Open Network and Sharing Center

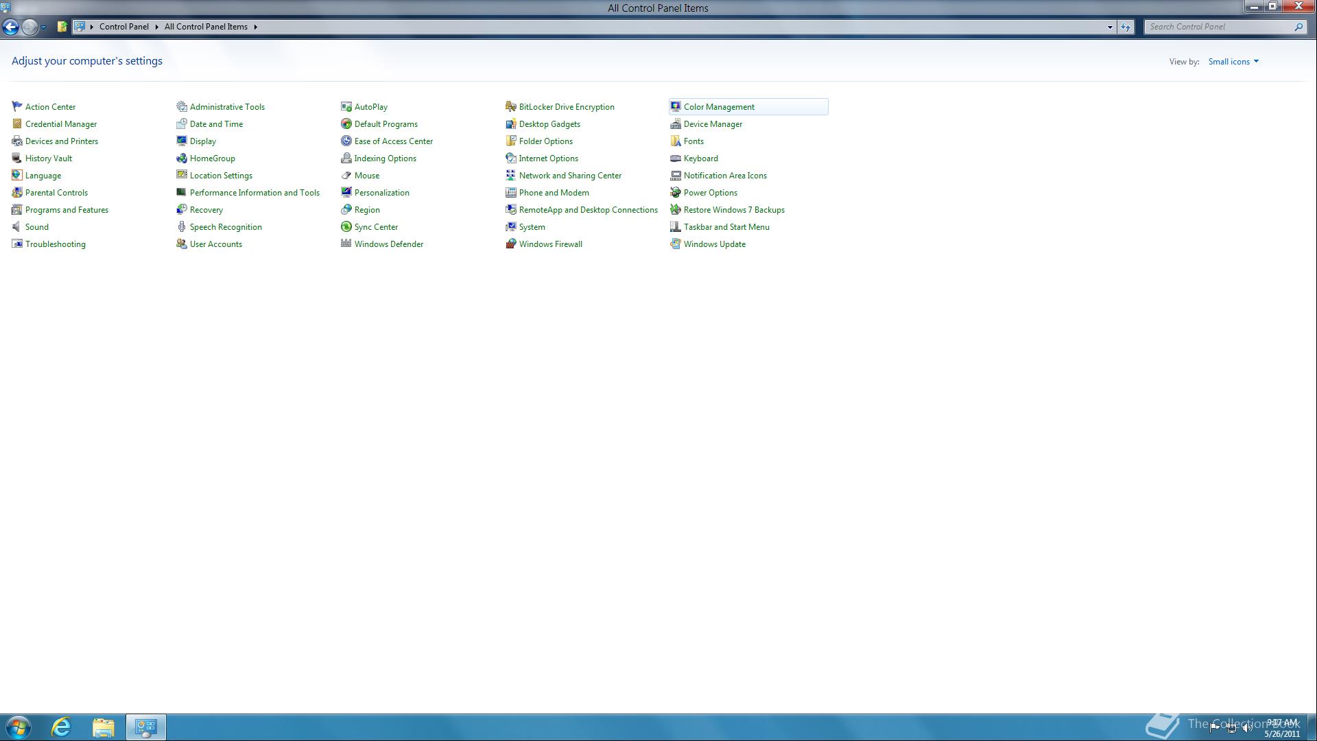point(570,176)
